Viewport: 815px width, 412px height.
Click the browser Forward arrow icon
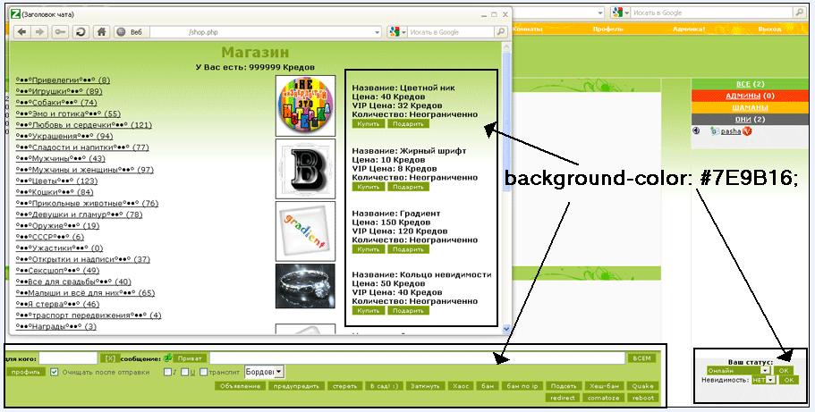pos(40,32)
